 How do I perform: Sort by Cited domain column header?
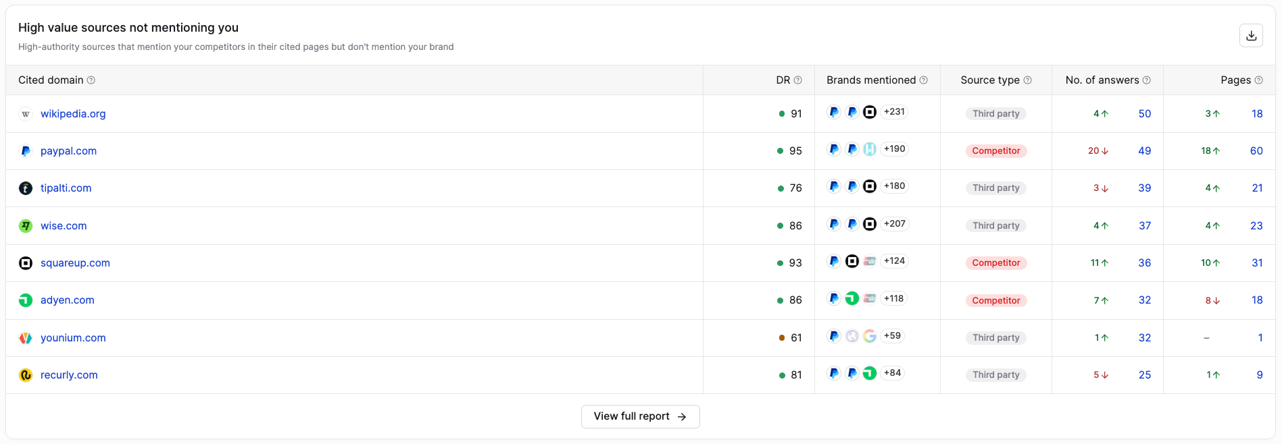click(51, 80)
